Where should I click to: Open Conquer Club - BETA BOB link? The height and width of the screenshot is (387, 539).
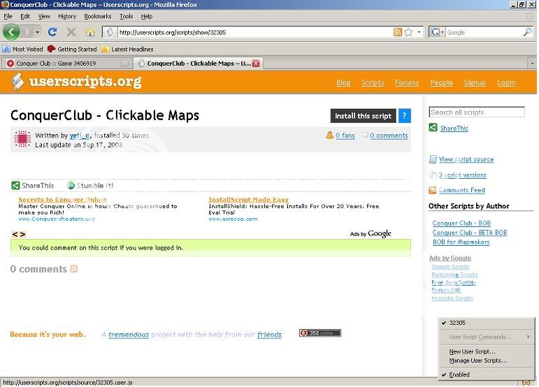click(470, 232)
